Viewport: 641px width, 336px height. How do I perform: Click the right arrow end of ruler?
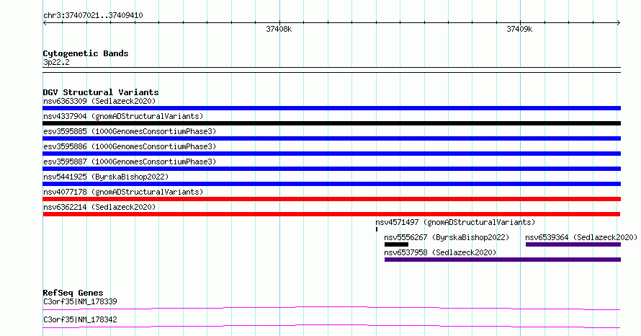(x=619, y=22)
